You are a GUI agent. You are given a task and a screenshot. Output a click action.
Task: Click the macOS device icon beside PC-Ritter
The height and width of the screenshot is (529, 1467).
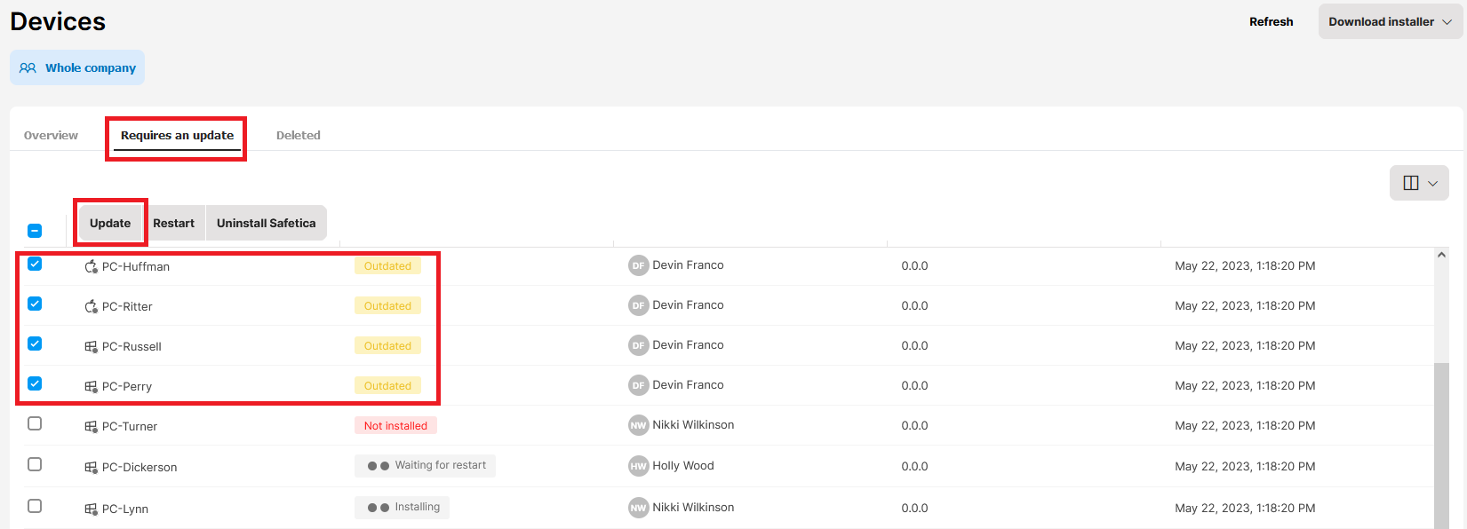91,306
